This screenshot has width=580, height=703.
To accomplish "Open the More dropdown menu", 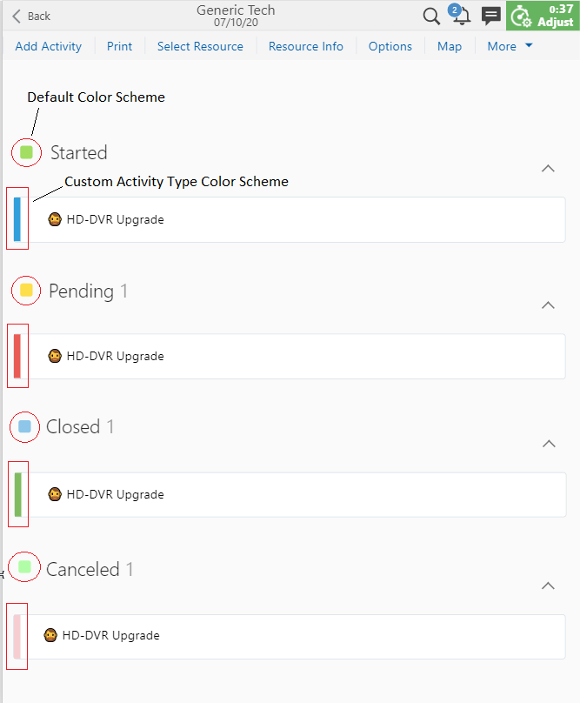I will [510, 46].
